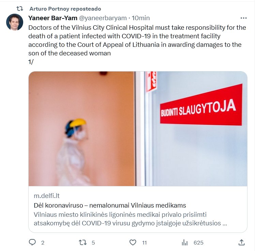The height and width of the screenshot is (251, 255).
Task: Click the reply speech bubble icon
Action: [32, 242]
